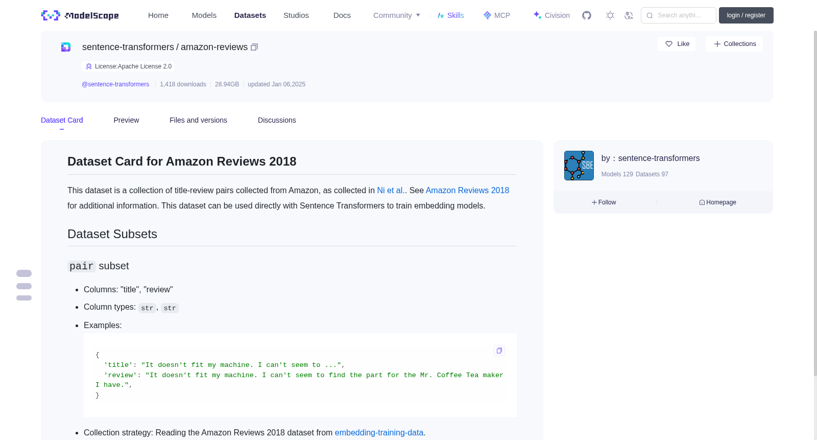The image size is (817, 440).
Task: View the Discussions tab
Action: coord(277,120)
